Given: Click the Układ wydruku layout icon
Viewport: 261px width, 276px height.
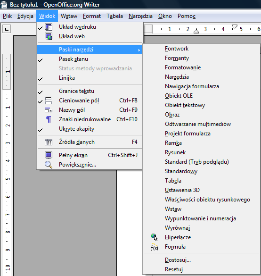Looking at the screenshot, I should click(49, 27).
